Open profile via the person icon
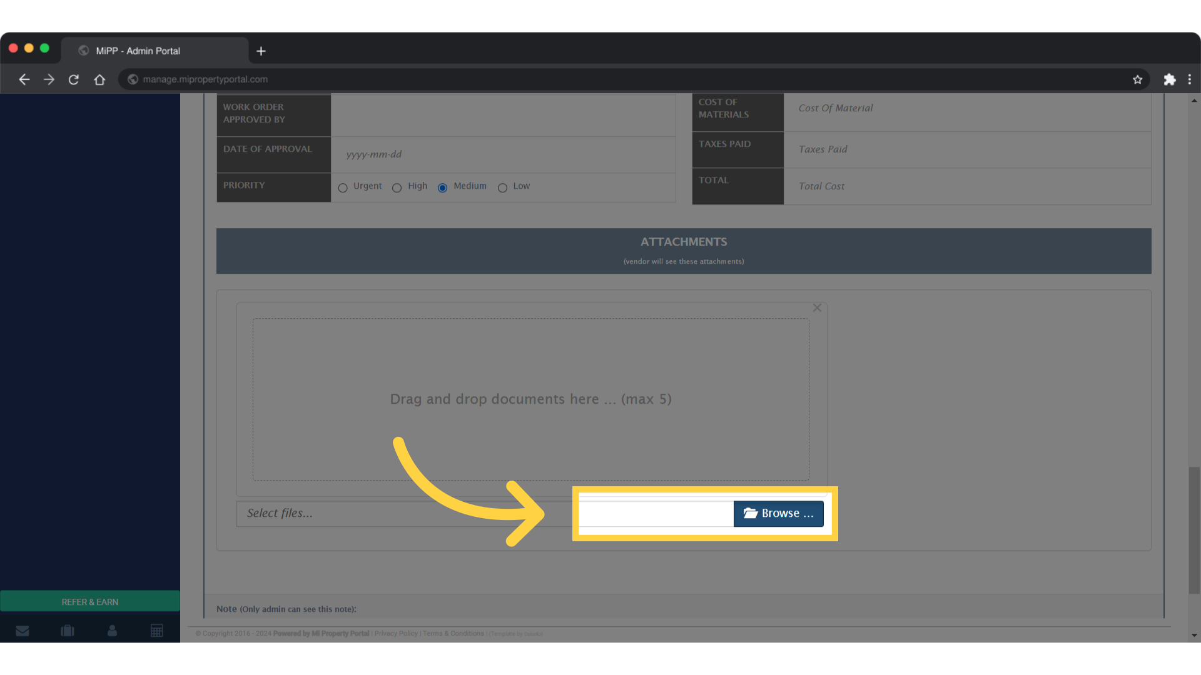The width and height of the screenshot is (1201, 675). pyautogui.click(x=113, y=631)
